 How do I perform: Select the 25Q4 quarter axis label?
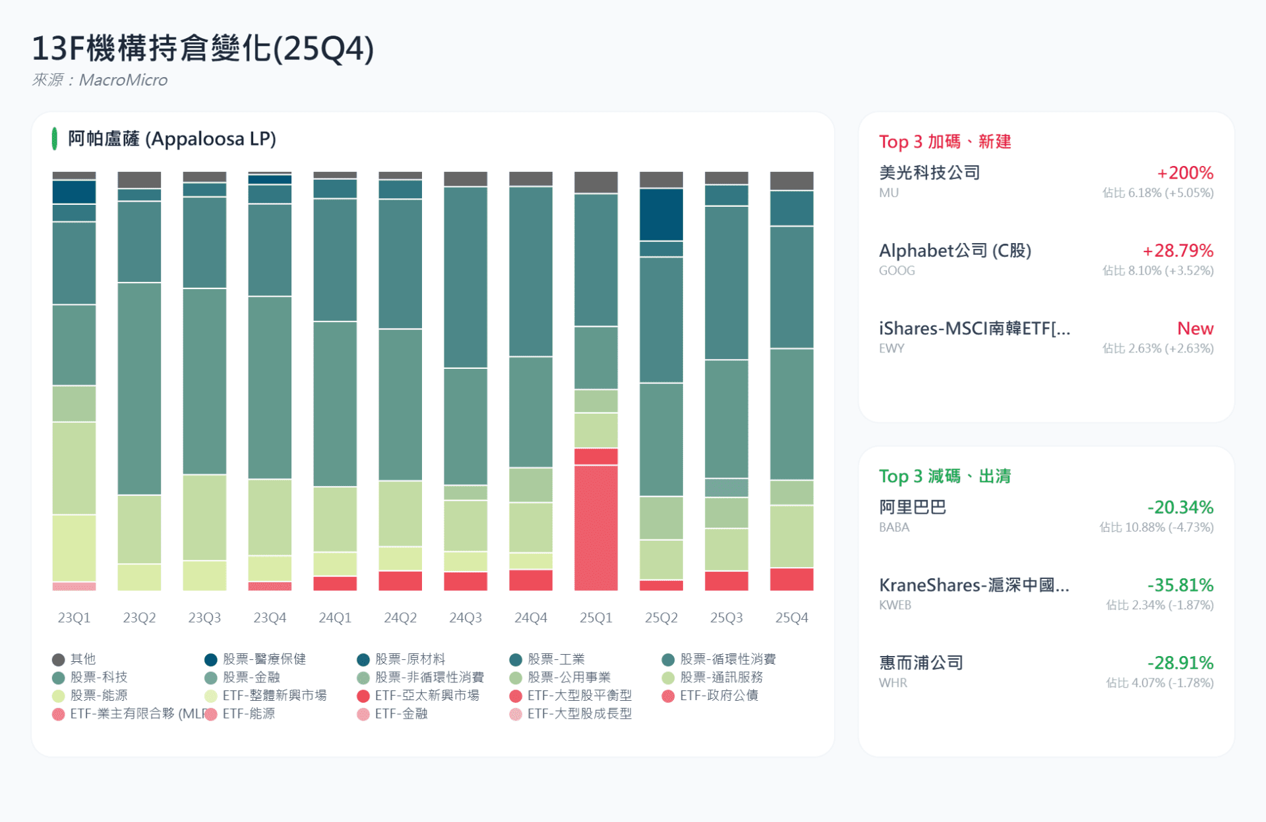pyautogui.click(x=791, y=618)
